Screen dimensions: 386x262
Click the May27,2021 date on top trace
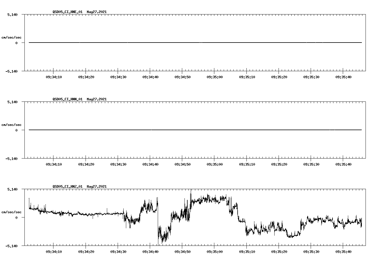coord(96,12)
